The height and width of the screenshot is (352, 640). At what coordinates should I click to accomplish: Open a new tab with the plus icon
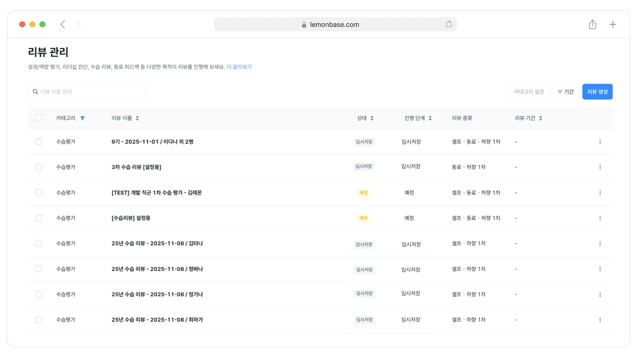click(613, 24)
